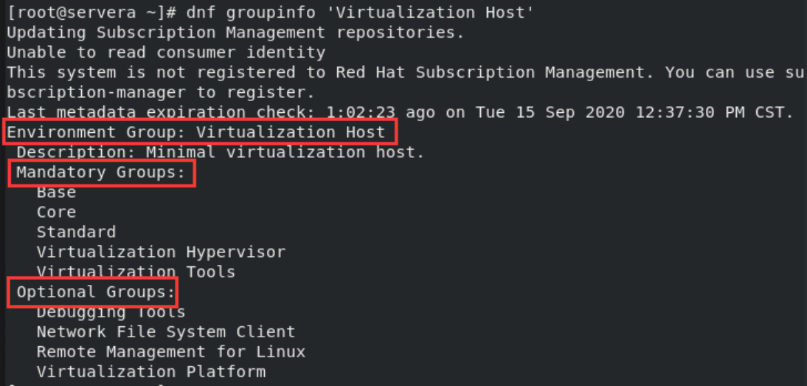Select the 'Environment Group: Virtualization Host' line

pos(196,132)
